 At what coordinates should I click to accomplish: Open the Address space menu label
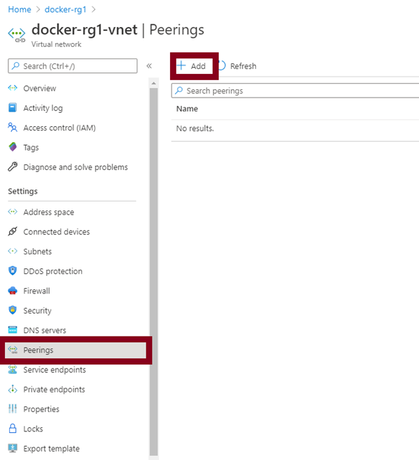point(48,212)
